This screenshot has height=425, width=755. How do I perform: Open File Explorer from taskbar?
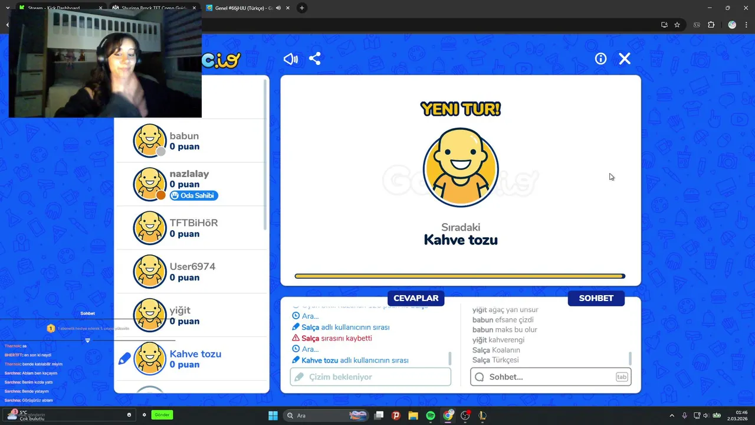(413, 416)
